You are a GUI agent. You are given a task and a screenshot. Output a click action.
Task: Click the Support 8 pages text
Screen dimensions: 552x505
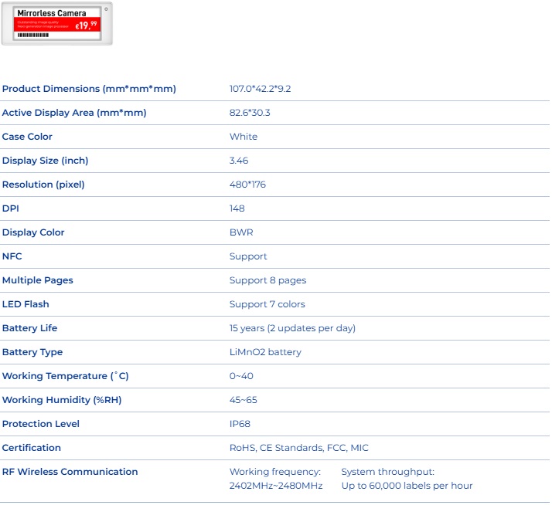coord(267,280)
